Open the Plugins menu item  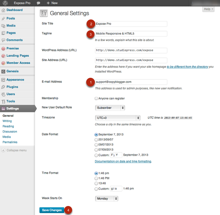pyautogui.click(x=12, y=87)
